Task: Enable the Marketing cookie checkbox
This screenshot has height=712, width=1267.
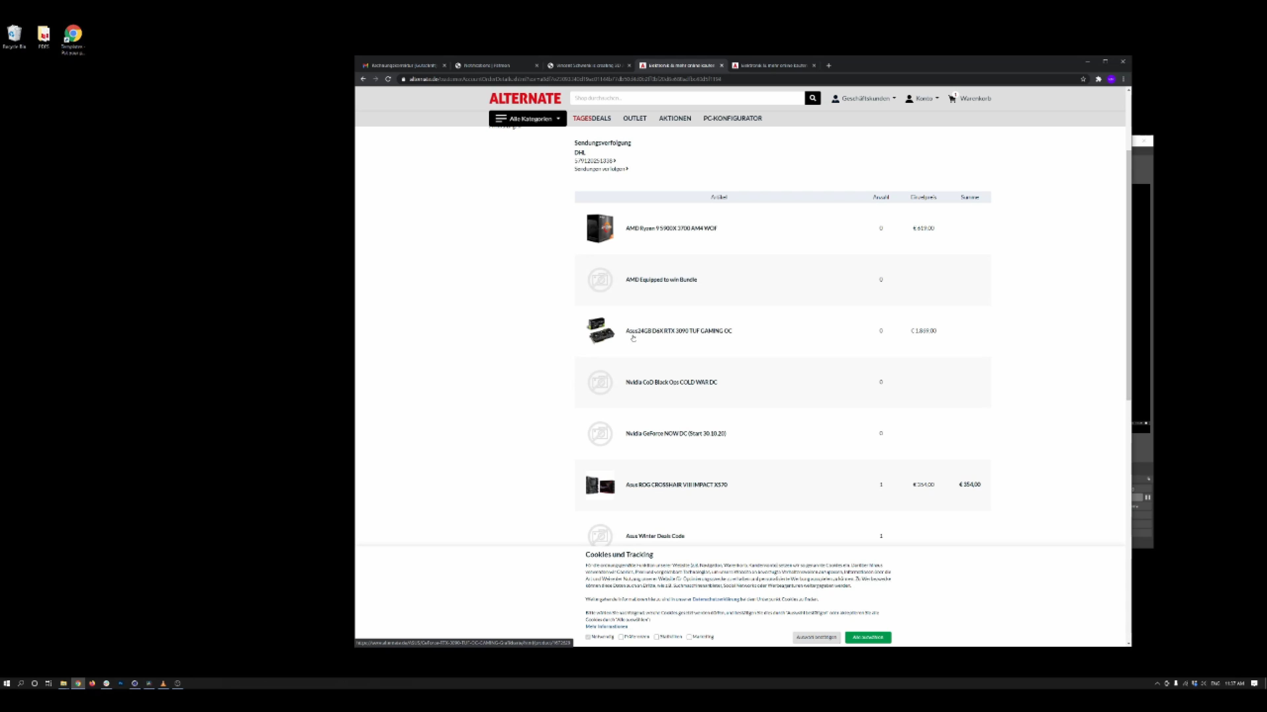Action: [x=689, y=637]
